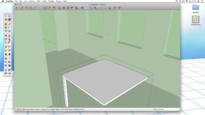Open the Tools menu
The height and width of the screenshot is (115, 205).
[x=45, y=1]
